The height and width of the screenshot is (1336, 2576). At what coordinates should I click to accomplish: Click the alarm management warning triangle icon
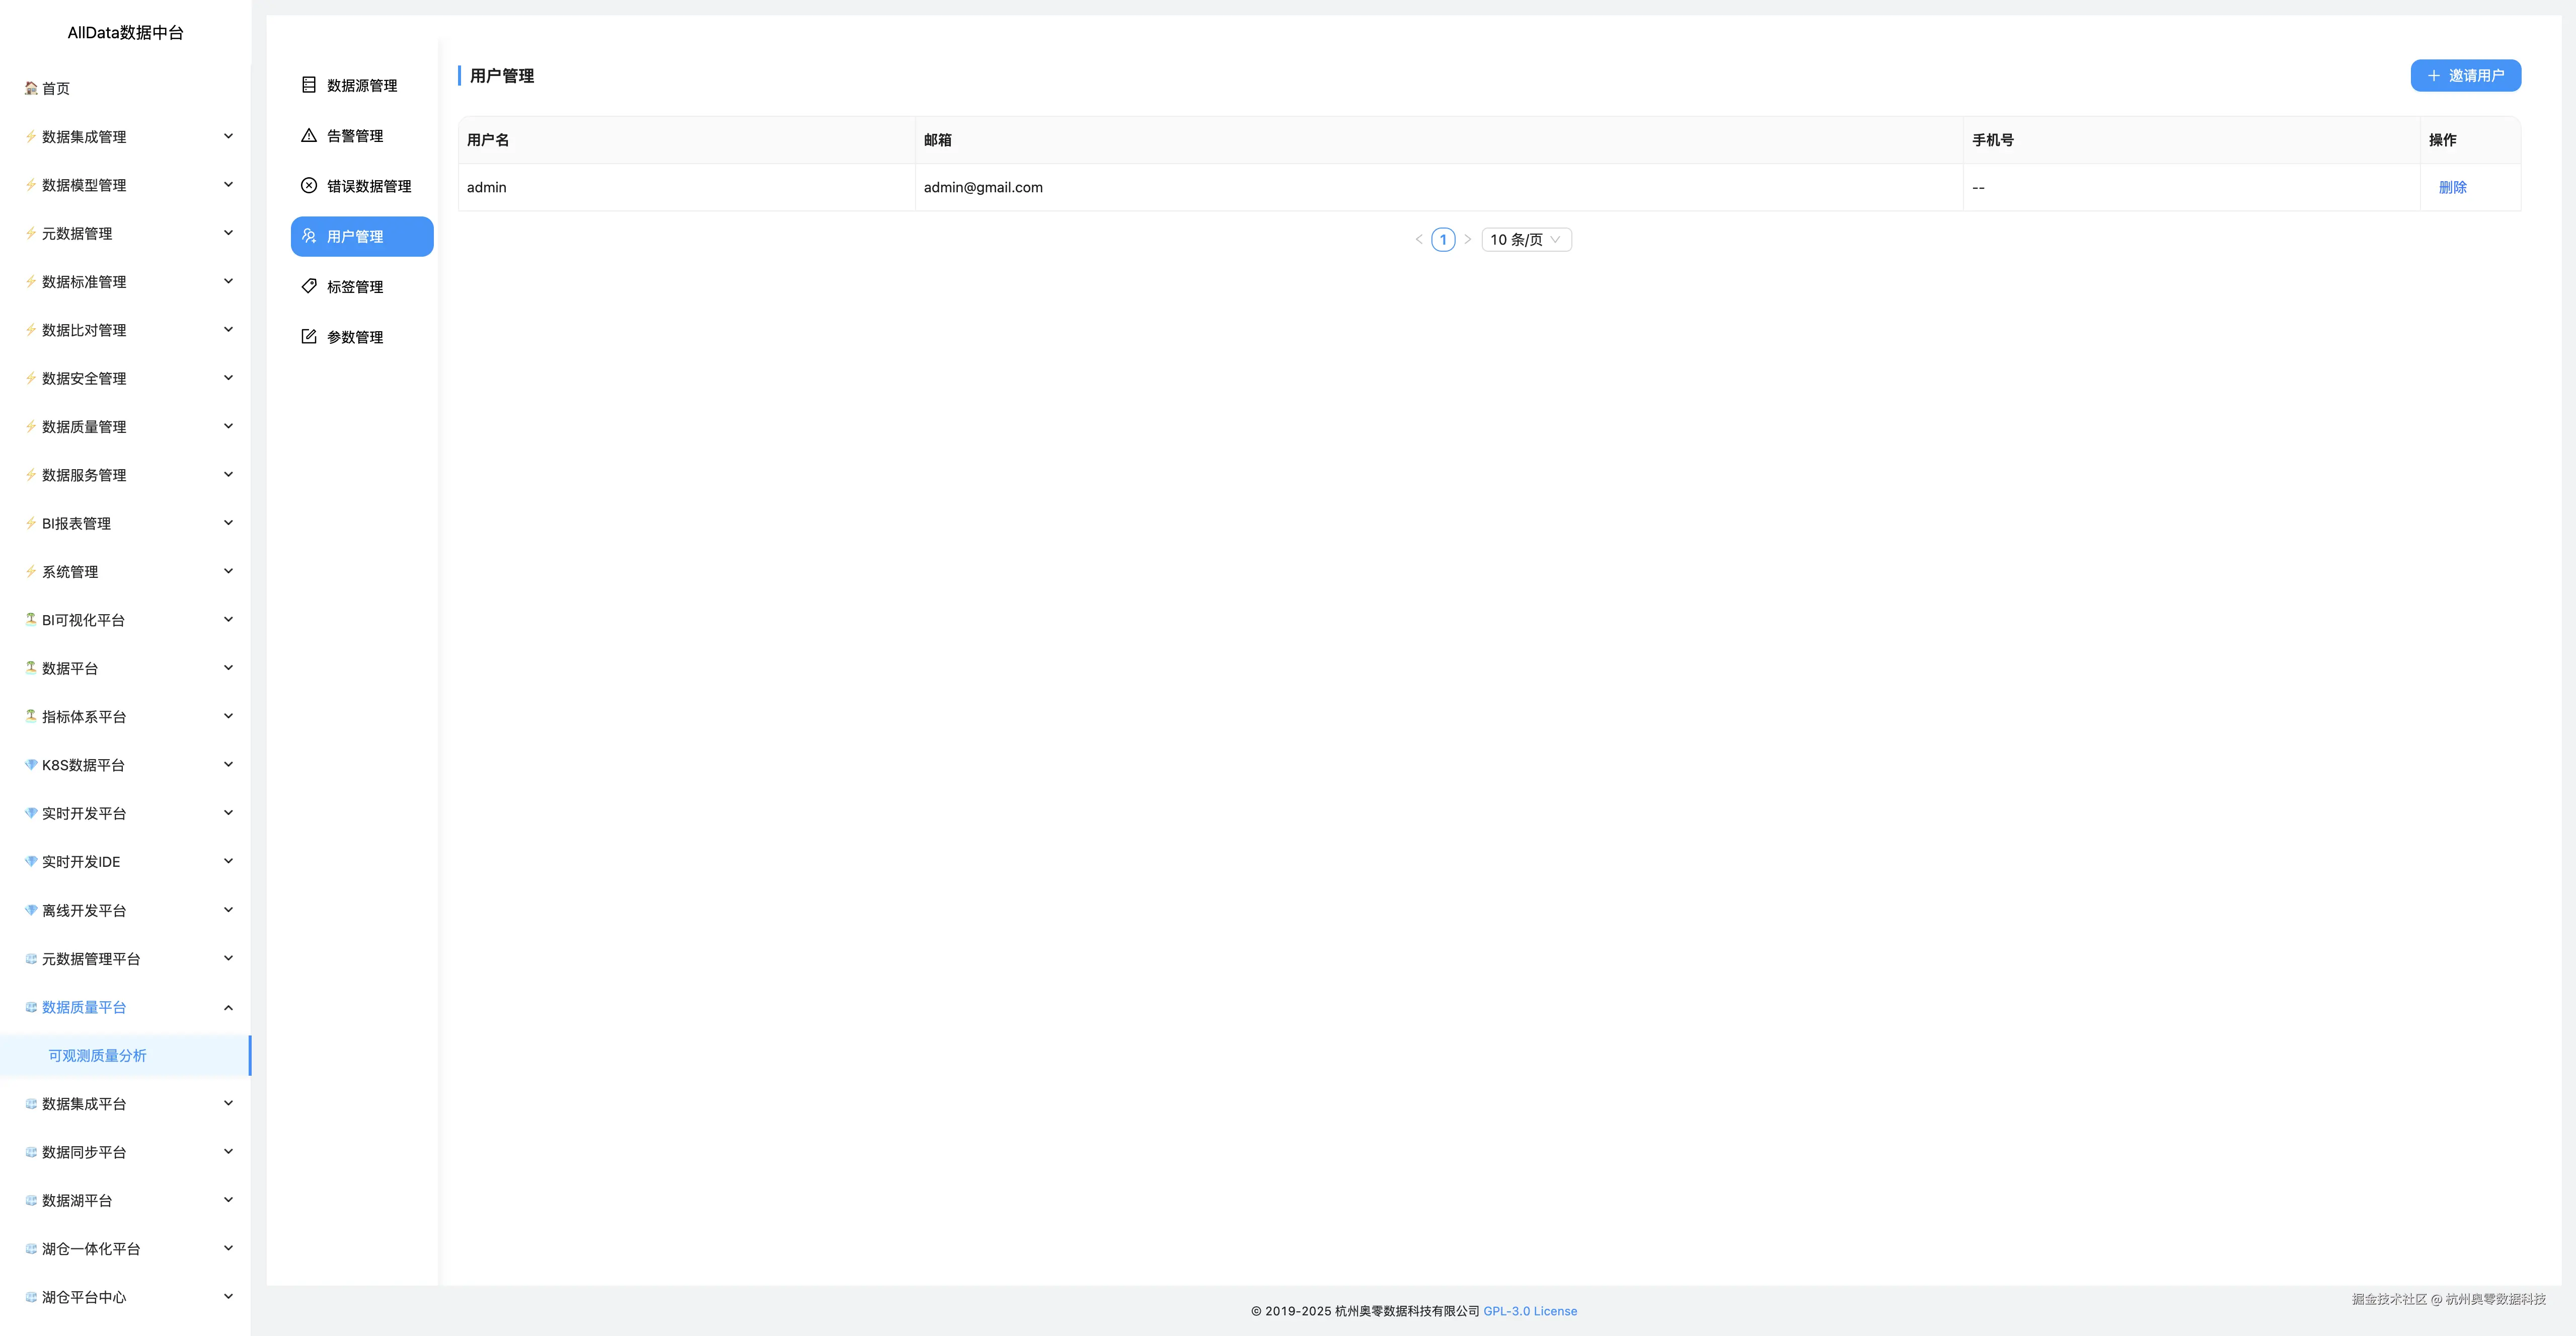pos(309,135)
